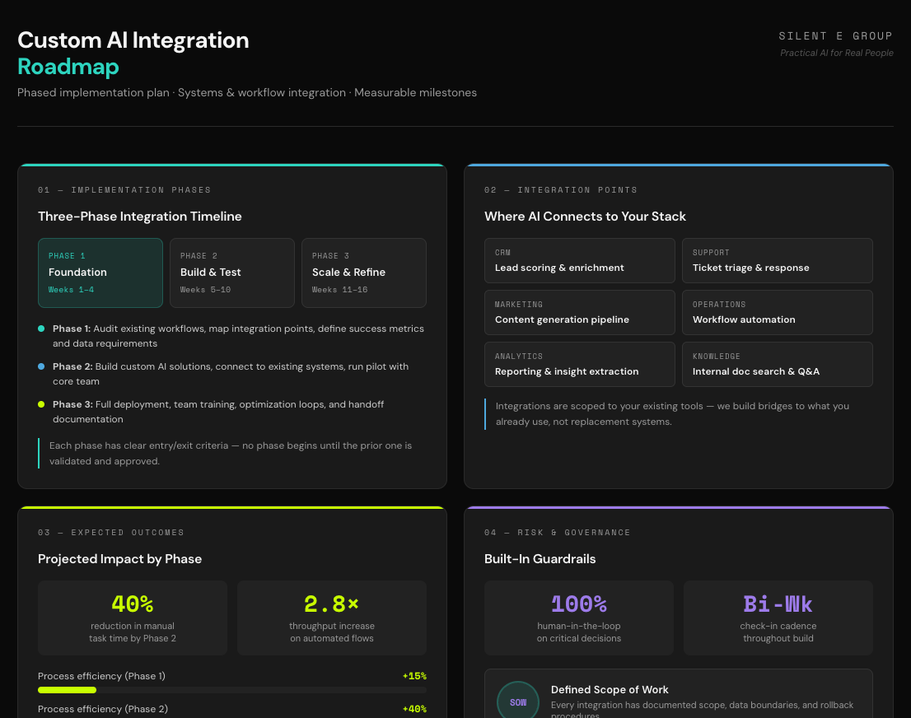This screenshot has height=718, width=911.
Task: Click the Phase 1 process efficiency progress bar
Action: [232, 690]
